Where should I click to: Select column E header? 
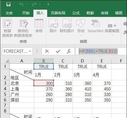pos(102,61)
